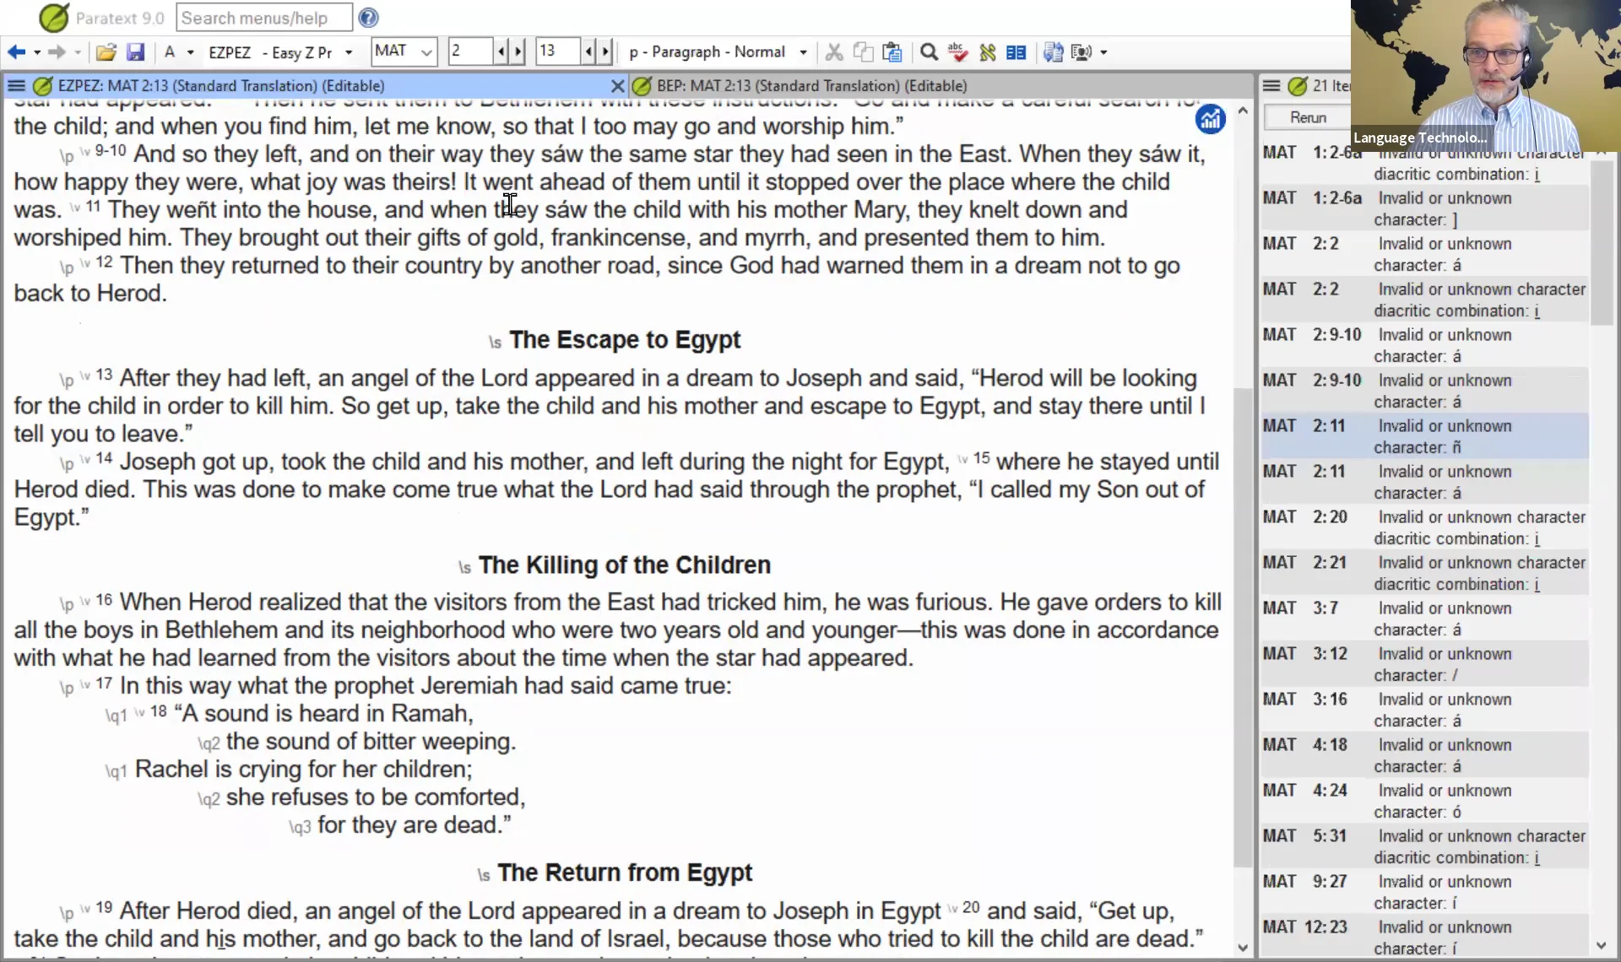Expand the EZPEZ project selector dropdown
The width and height of the screenshot is (1621, 962).
click(349, 52)
